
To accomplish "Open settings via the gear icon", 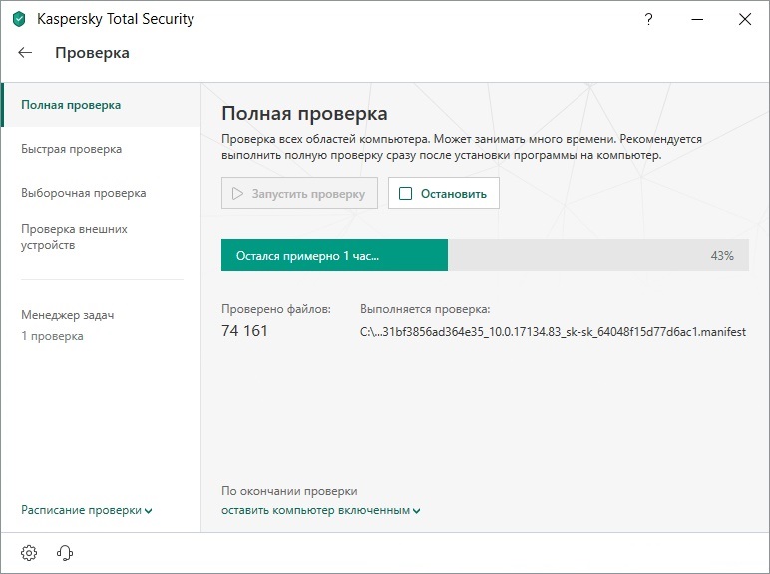I will (x=29, y=552).
